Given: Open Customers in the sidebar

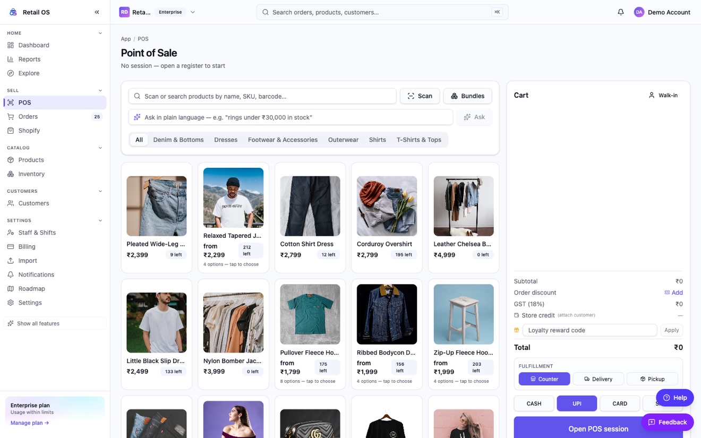Looking at the screenshot, I should click(55, 203).
